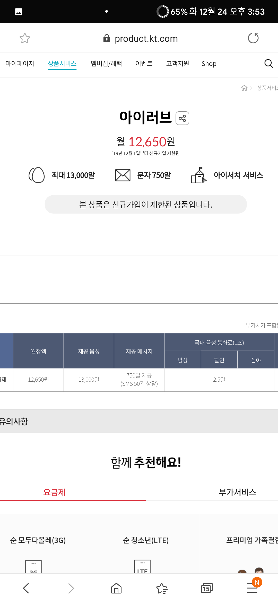
Task: Select the 750알 제공 table cell
Action: [139, 380]
